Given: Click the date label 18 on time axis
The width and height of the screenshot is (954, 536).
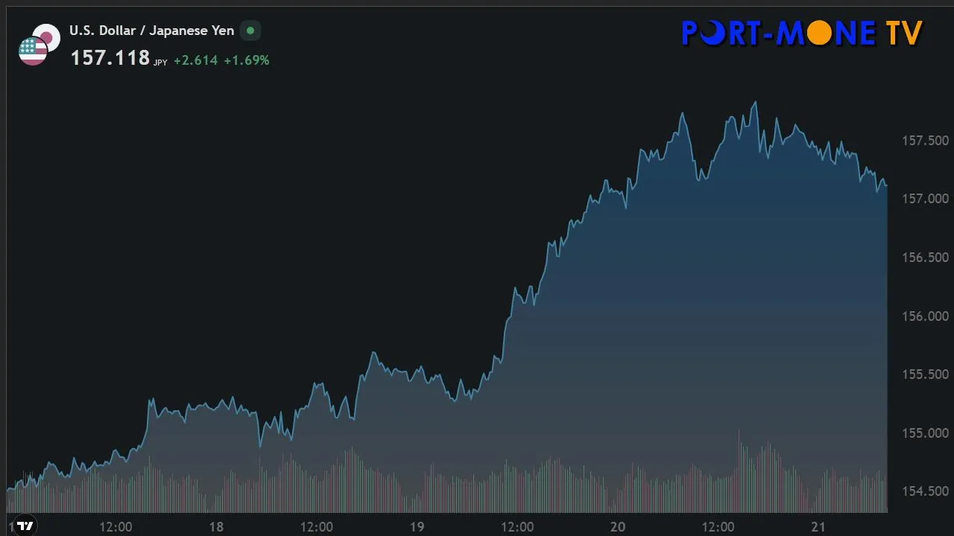Looking at the screenshot, I should (216, 527).
